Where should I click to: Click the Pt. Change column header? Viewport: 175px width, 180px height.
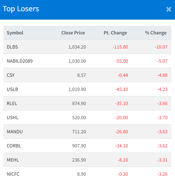point(115,33)
